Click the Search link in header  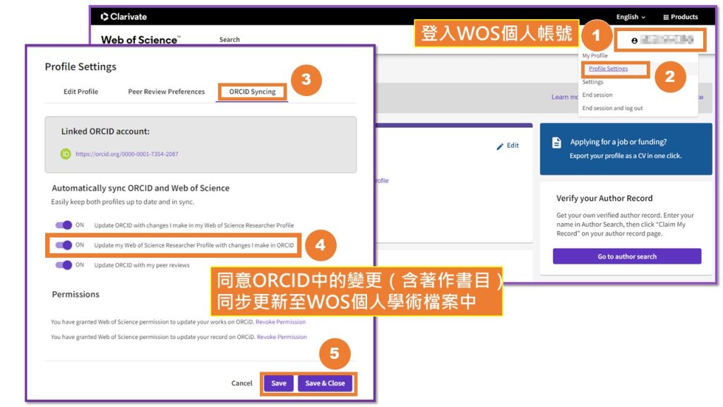click(229, 40)
